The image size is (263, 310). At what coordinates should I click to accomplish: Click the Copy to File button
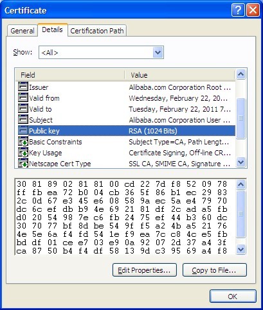[215, 270]
